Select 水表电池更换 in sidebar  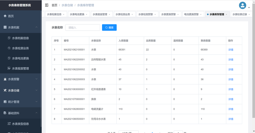pyautogui.click(x=20, y=59)
